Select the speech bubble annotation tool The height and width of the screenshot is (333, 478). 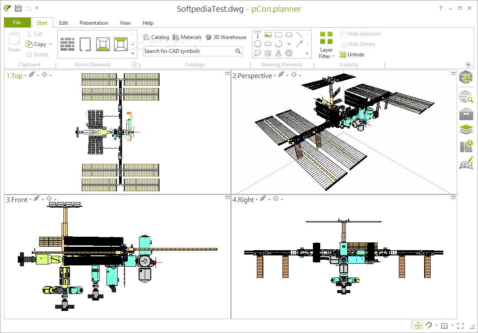click(x=258, y=53)
